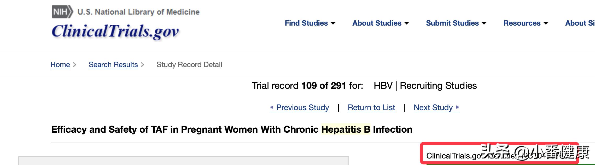
Task: Click the Return to List link
Action: 371,108
